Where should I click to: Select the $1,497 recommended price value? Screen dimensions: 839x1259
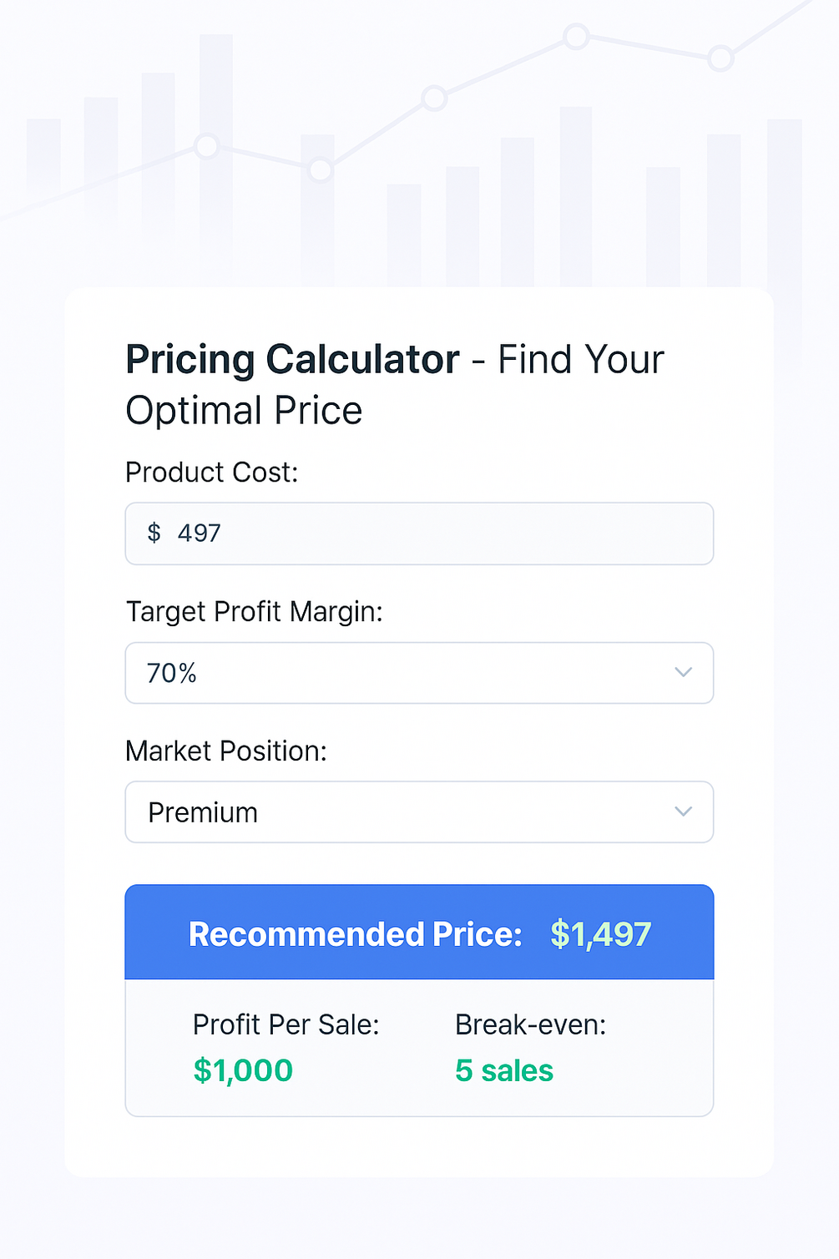[600, 934]
